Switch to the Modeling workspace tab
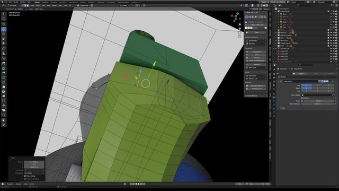Viewport: 339px width, 191px height. [45, 2]
